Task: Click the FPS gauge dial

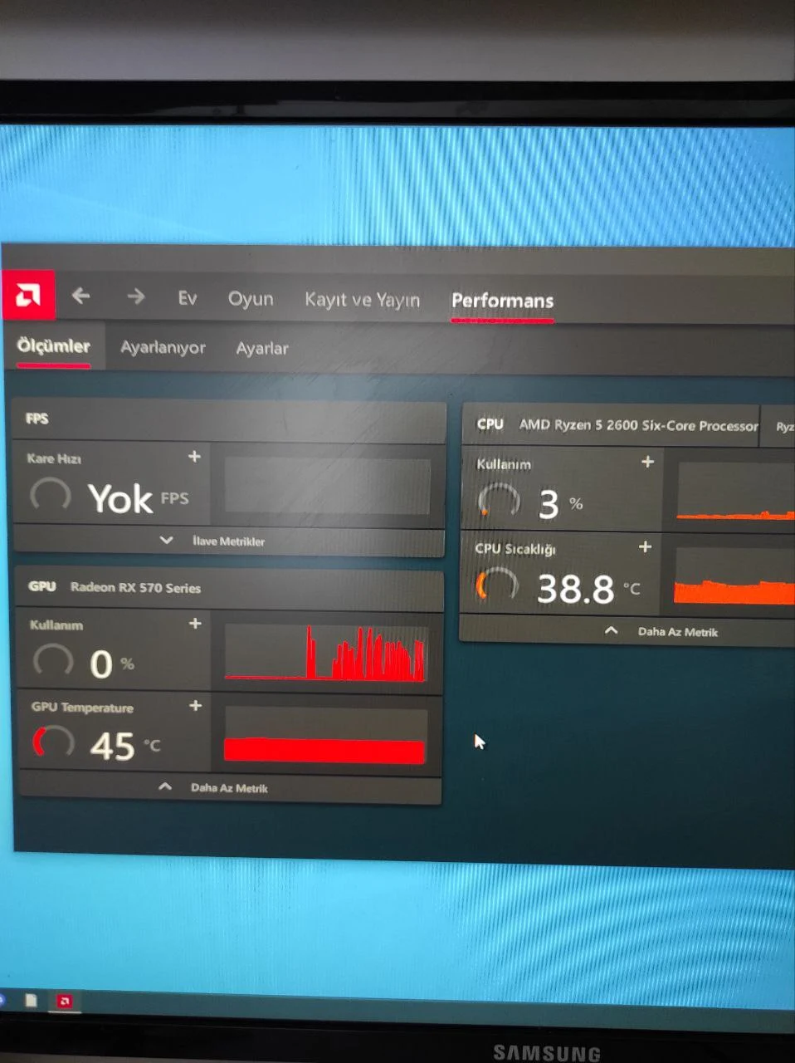Action: tap(51, 496)
